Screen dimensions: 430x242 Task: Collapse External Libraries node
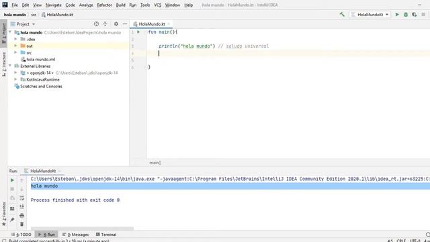[10, 66]
